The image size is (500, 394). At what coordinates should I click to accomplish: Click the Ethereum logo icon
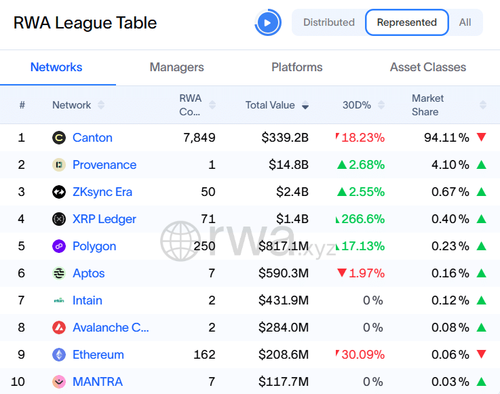[59, 355]
